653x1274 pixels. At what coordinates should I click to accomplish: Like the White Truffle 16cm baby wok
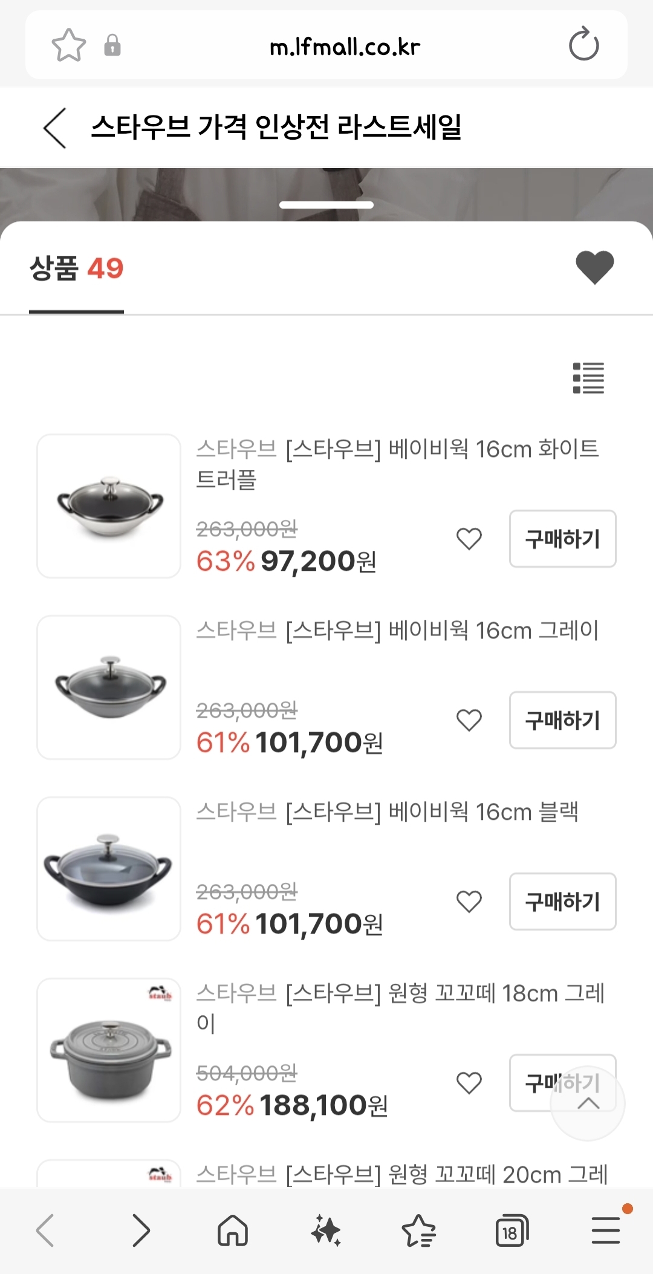[469, 538]
